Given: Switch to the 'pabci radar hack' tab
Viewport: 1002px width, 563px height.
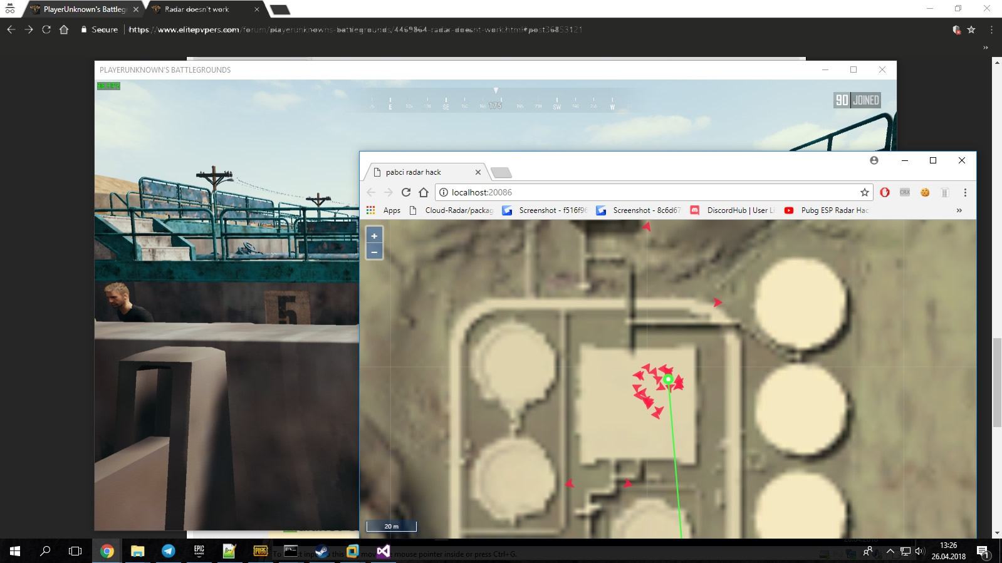Looking at the screenshot, I should pyautogui.click(x=425, y=172).
